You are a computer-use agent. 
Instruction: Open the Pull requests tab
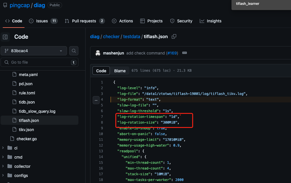coord(85,21)
